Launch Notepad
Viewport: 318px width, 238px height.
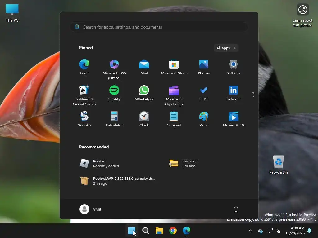(174, 119)
